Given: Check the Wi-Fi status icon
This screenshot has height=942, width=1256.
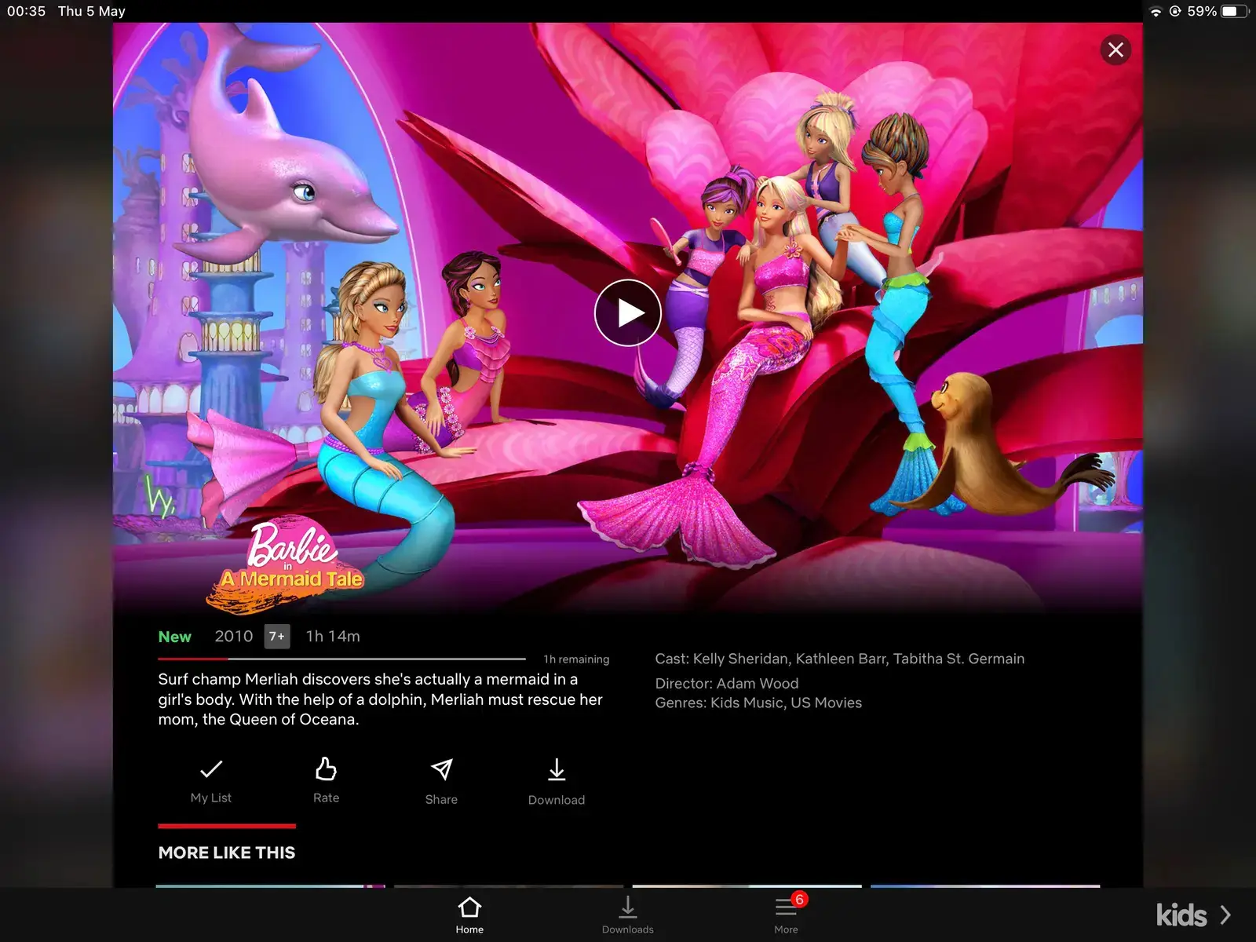Looking at the screenshot, I should (x=1156, y=11).
